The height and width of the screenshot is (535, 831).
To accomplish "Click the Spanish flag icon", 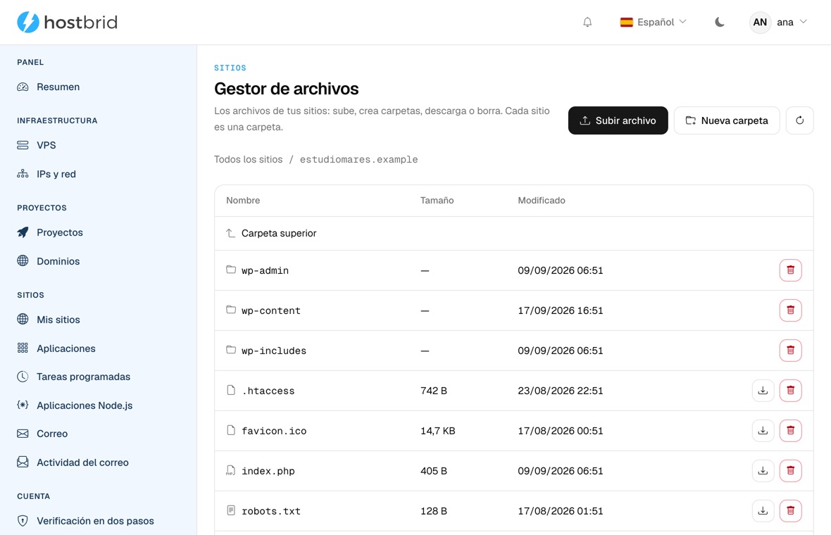I will coord(627,23).
